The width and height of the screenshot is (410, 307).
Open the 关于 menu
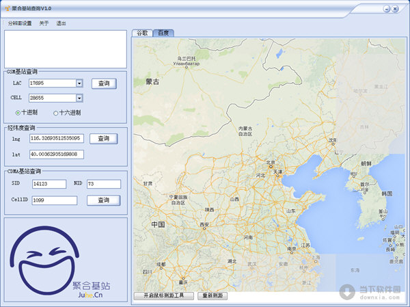[44, 23]
